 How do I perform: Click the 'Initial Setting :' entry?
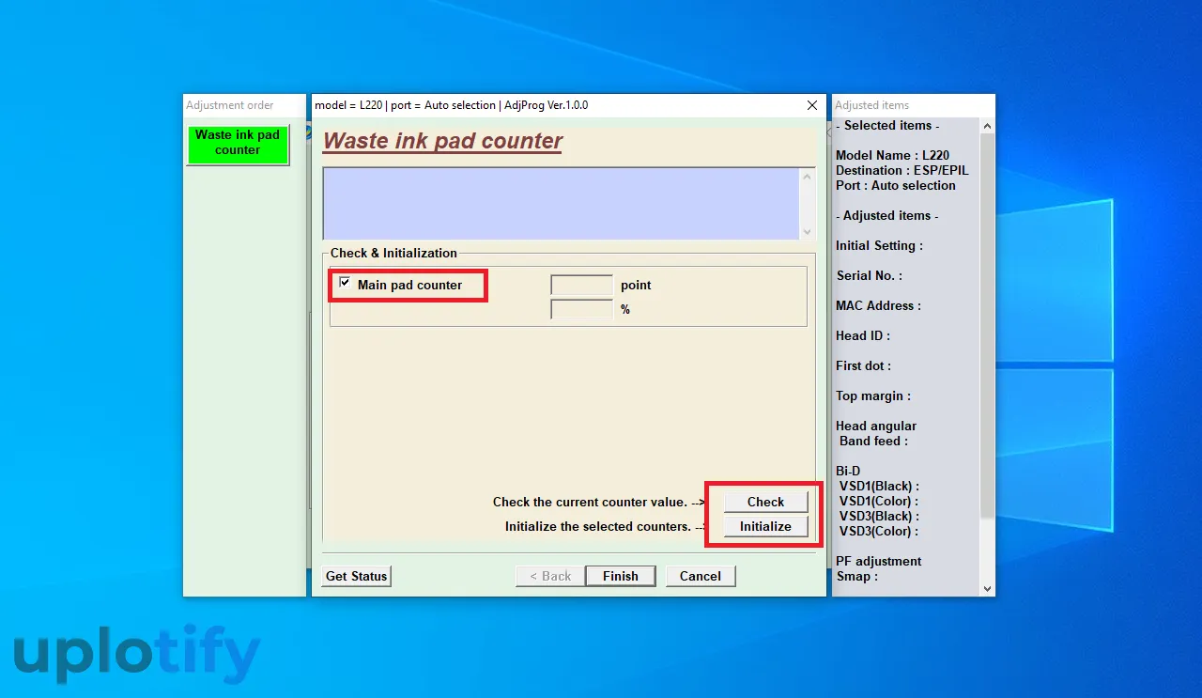[879, 245]
